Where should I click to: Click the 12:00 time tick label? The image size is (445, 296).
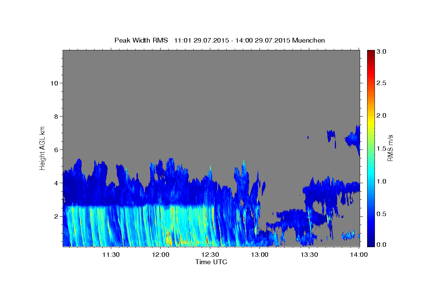click(161, 255)
